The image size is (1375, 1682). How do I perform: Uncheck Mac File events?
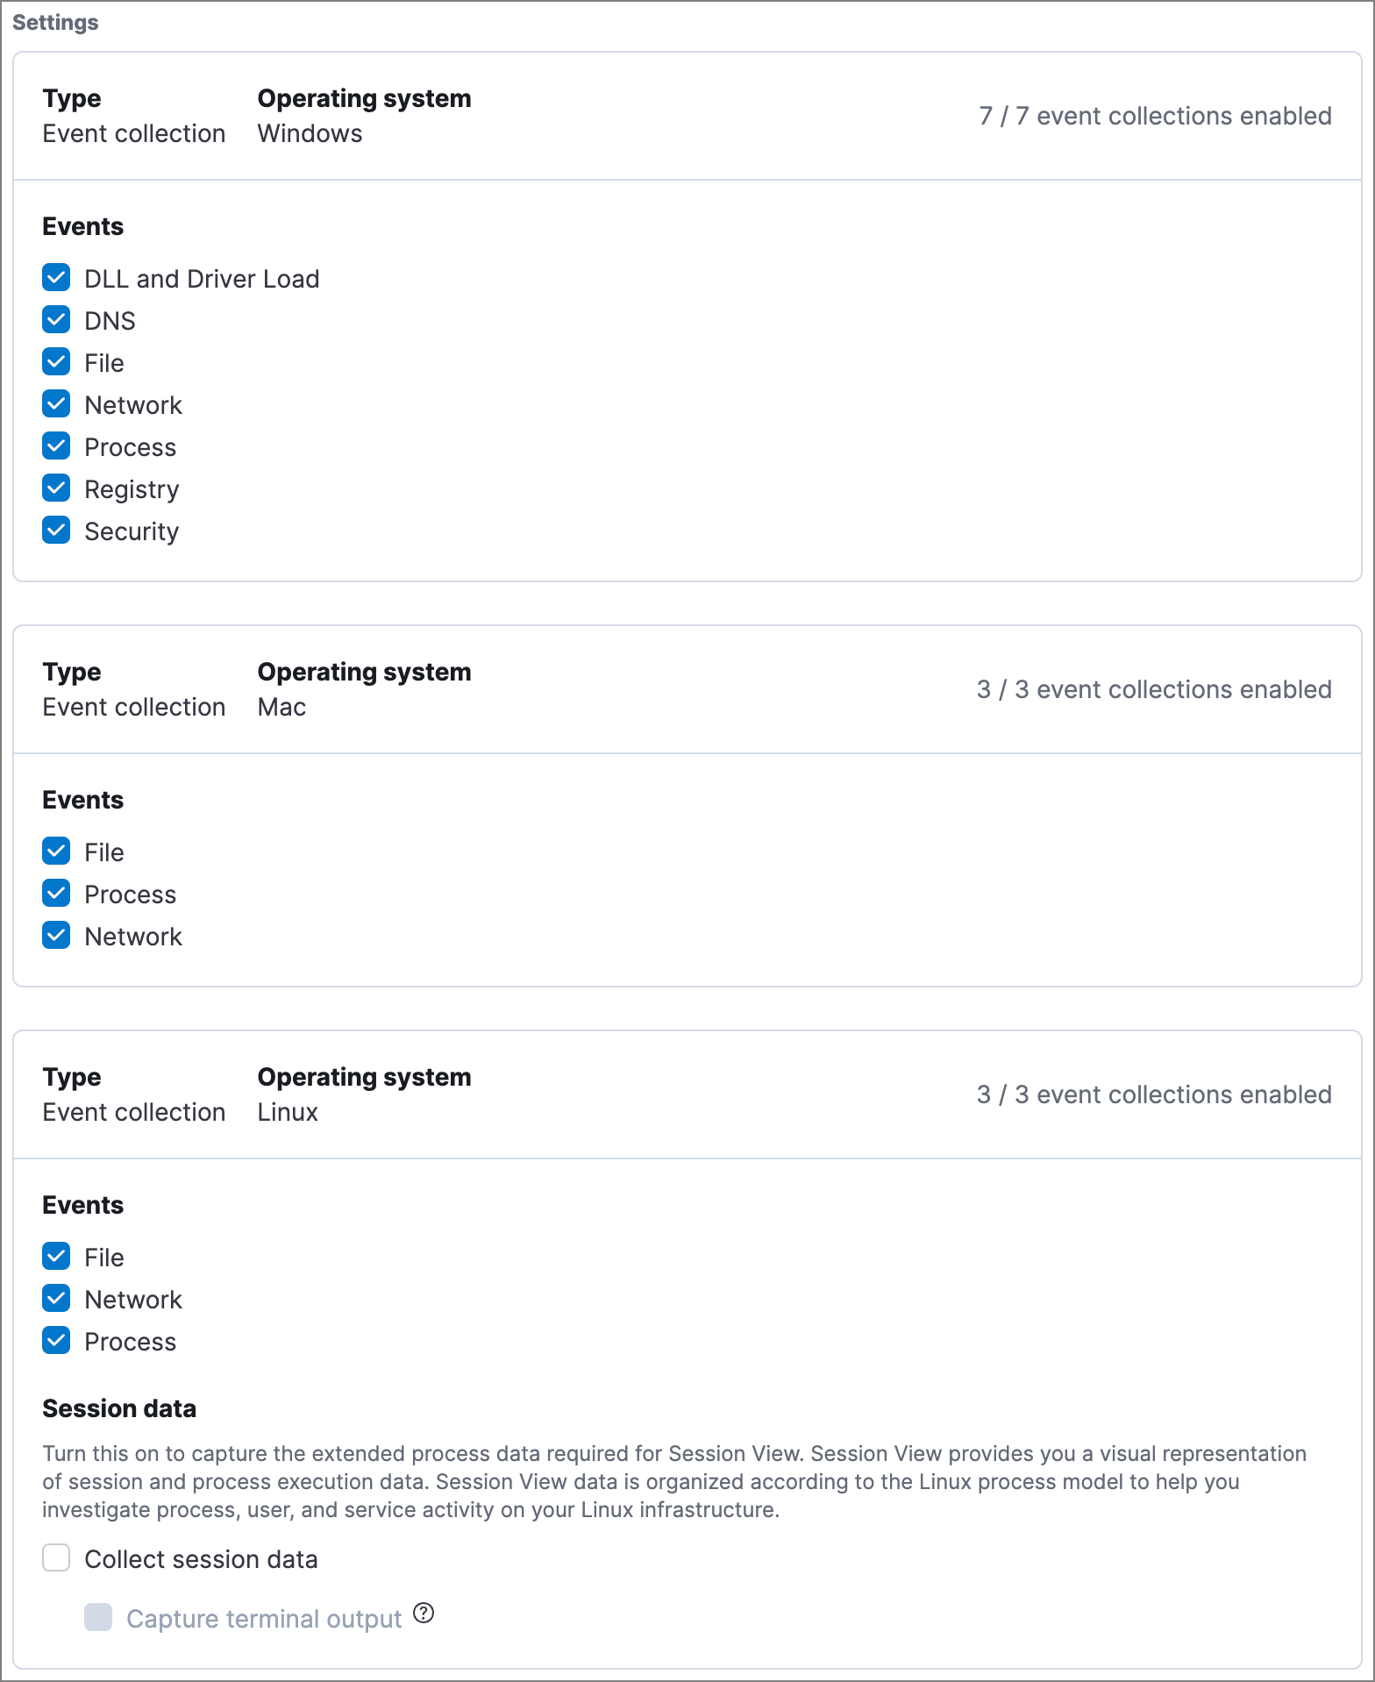click(x=56, y=852)
